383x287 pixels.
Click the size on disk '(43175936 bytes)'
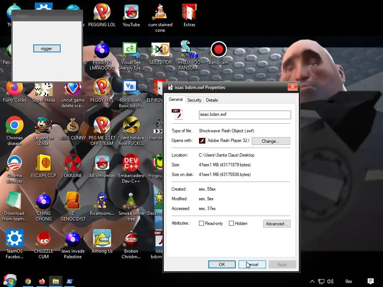(x=236, y=175)
